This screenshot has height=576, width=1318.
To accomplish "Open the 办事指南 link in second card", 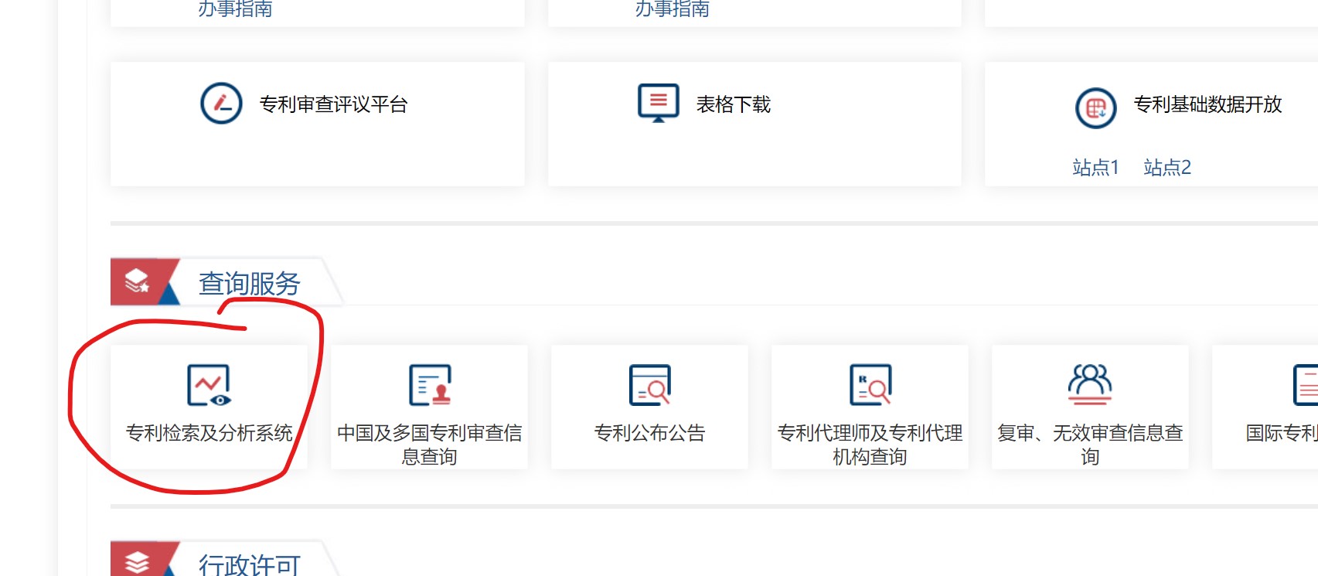I will point(673,9).
